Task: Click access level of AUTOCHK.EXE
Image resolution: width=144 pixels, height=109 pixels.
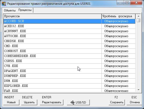Action: click(x=118, y=36)
